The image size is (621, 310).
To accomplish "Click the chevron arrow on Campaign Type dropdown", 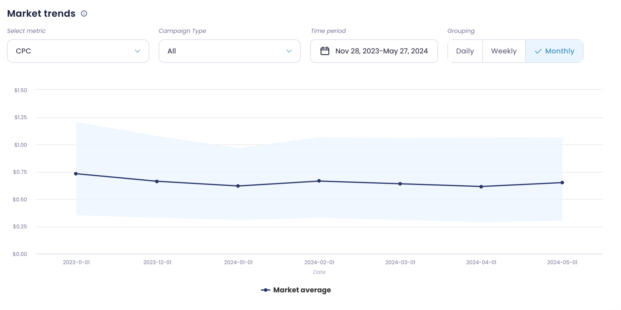I will pos(289,51).
